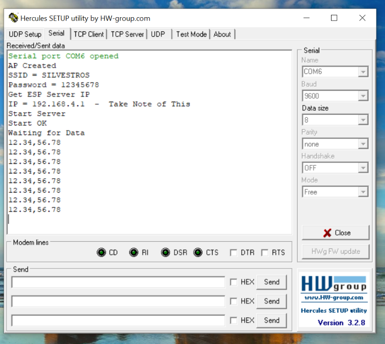385x344 pixels.
Task: Click the 'Password = 12345678' line
Action: (54, 85)
